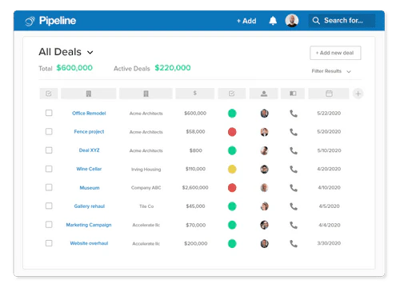This screenshot has height=288, width=400.
Task: Click the phone icon for Deal XYZ
Action: click(294, 150)
